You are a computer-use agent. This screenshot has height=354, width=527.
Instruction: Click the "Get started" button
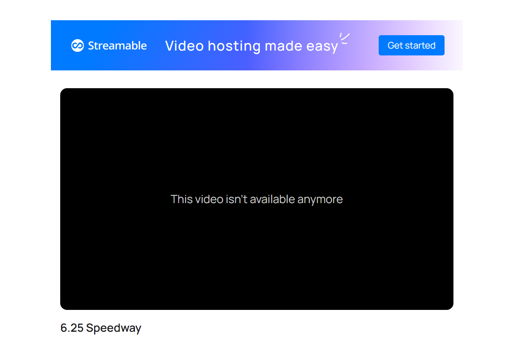[411, 45]
